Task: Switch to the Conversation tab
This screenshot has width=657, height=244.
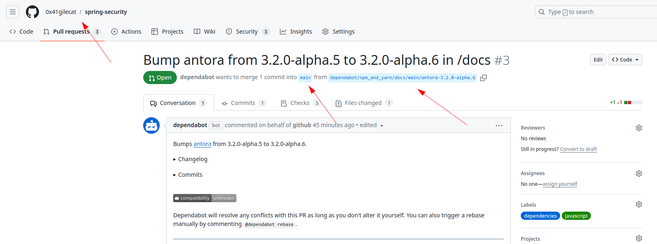Action: click(x=179, y=103)
